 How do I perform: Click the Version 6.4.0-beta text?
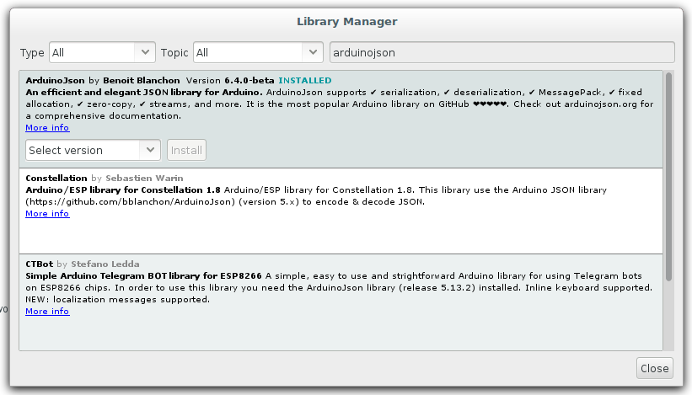tap(230, 81)
